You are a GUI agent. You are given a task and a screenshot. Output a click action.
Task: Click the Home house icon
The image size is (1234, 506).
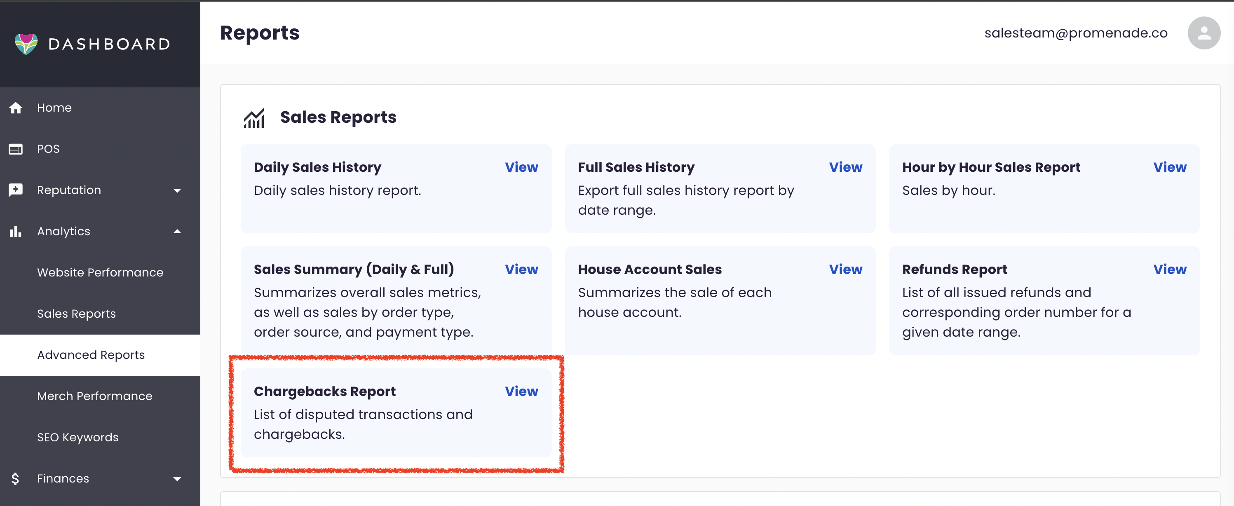tap(16, 108)
